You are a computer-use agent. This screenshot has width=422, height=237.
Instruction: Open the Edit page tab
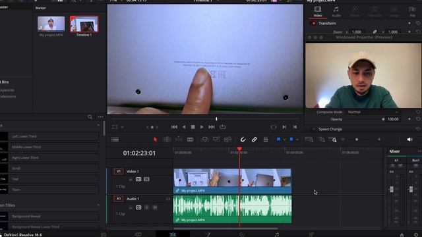173,234
